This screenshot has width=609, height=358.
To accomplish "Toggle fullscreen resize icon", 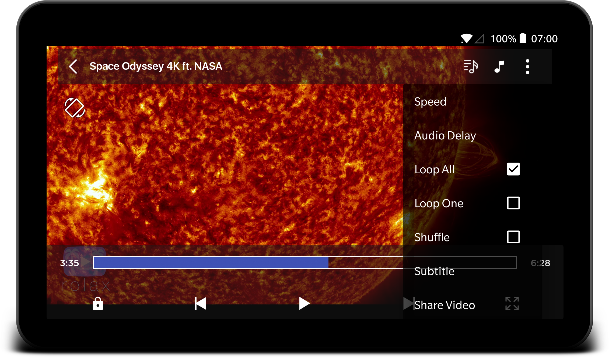I will (x=512, y=304).
